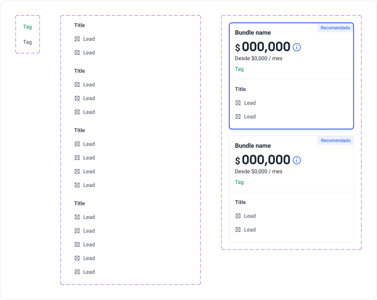Click the "Desde $0,000 / mes" text in the lower card
The width and height of the screenshot is (377, 300).
pyautogui.click(x=259, y=171)
